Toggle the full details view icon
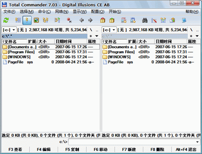The width and height of the screenshot is (202, 154). pos(27,20)
